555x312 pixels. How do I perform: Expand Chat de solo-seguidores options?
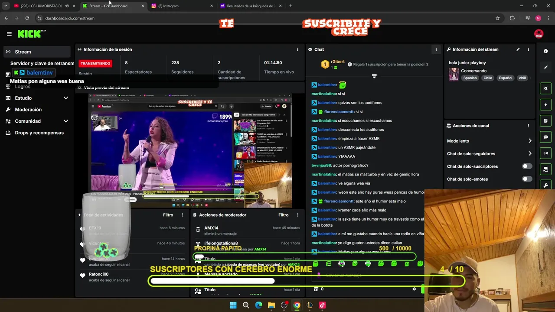coord(530,153)
